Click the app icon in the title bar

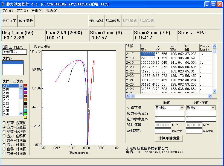3,4
